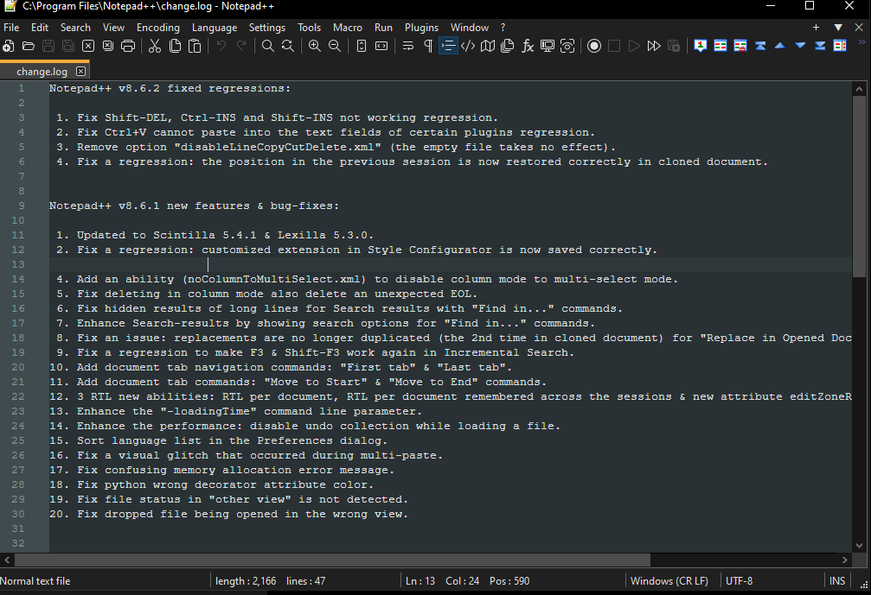
Task: Click the Paste toolbar icon
Action: coord(195,46)
